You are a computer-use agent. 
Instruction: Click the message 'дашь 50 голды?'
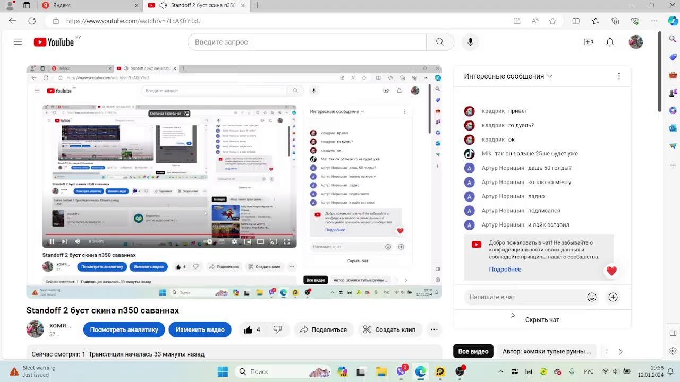click(550, 168)
